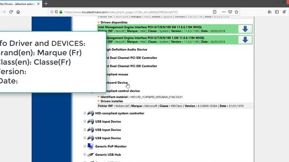
Task: Download Intel Management Engine 5M driver
Action: (x=245, y=29)
